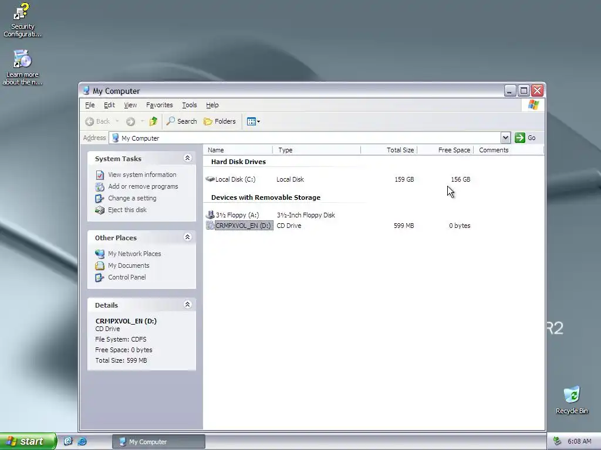This screenshot has height=450, width=601.
Task: Click the system tray notification icon
Action: coord(558,441)
